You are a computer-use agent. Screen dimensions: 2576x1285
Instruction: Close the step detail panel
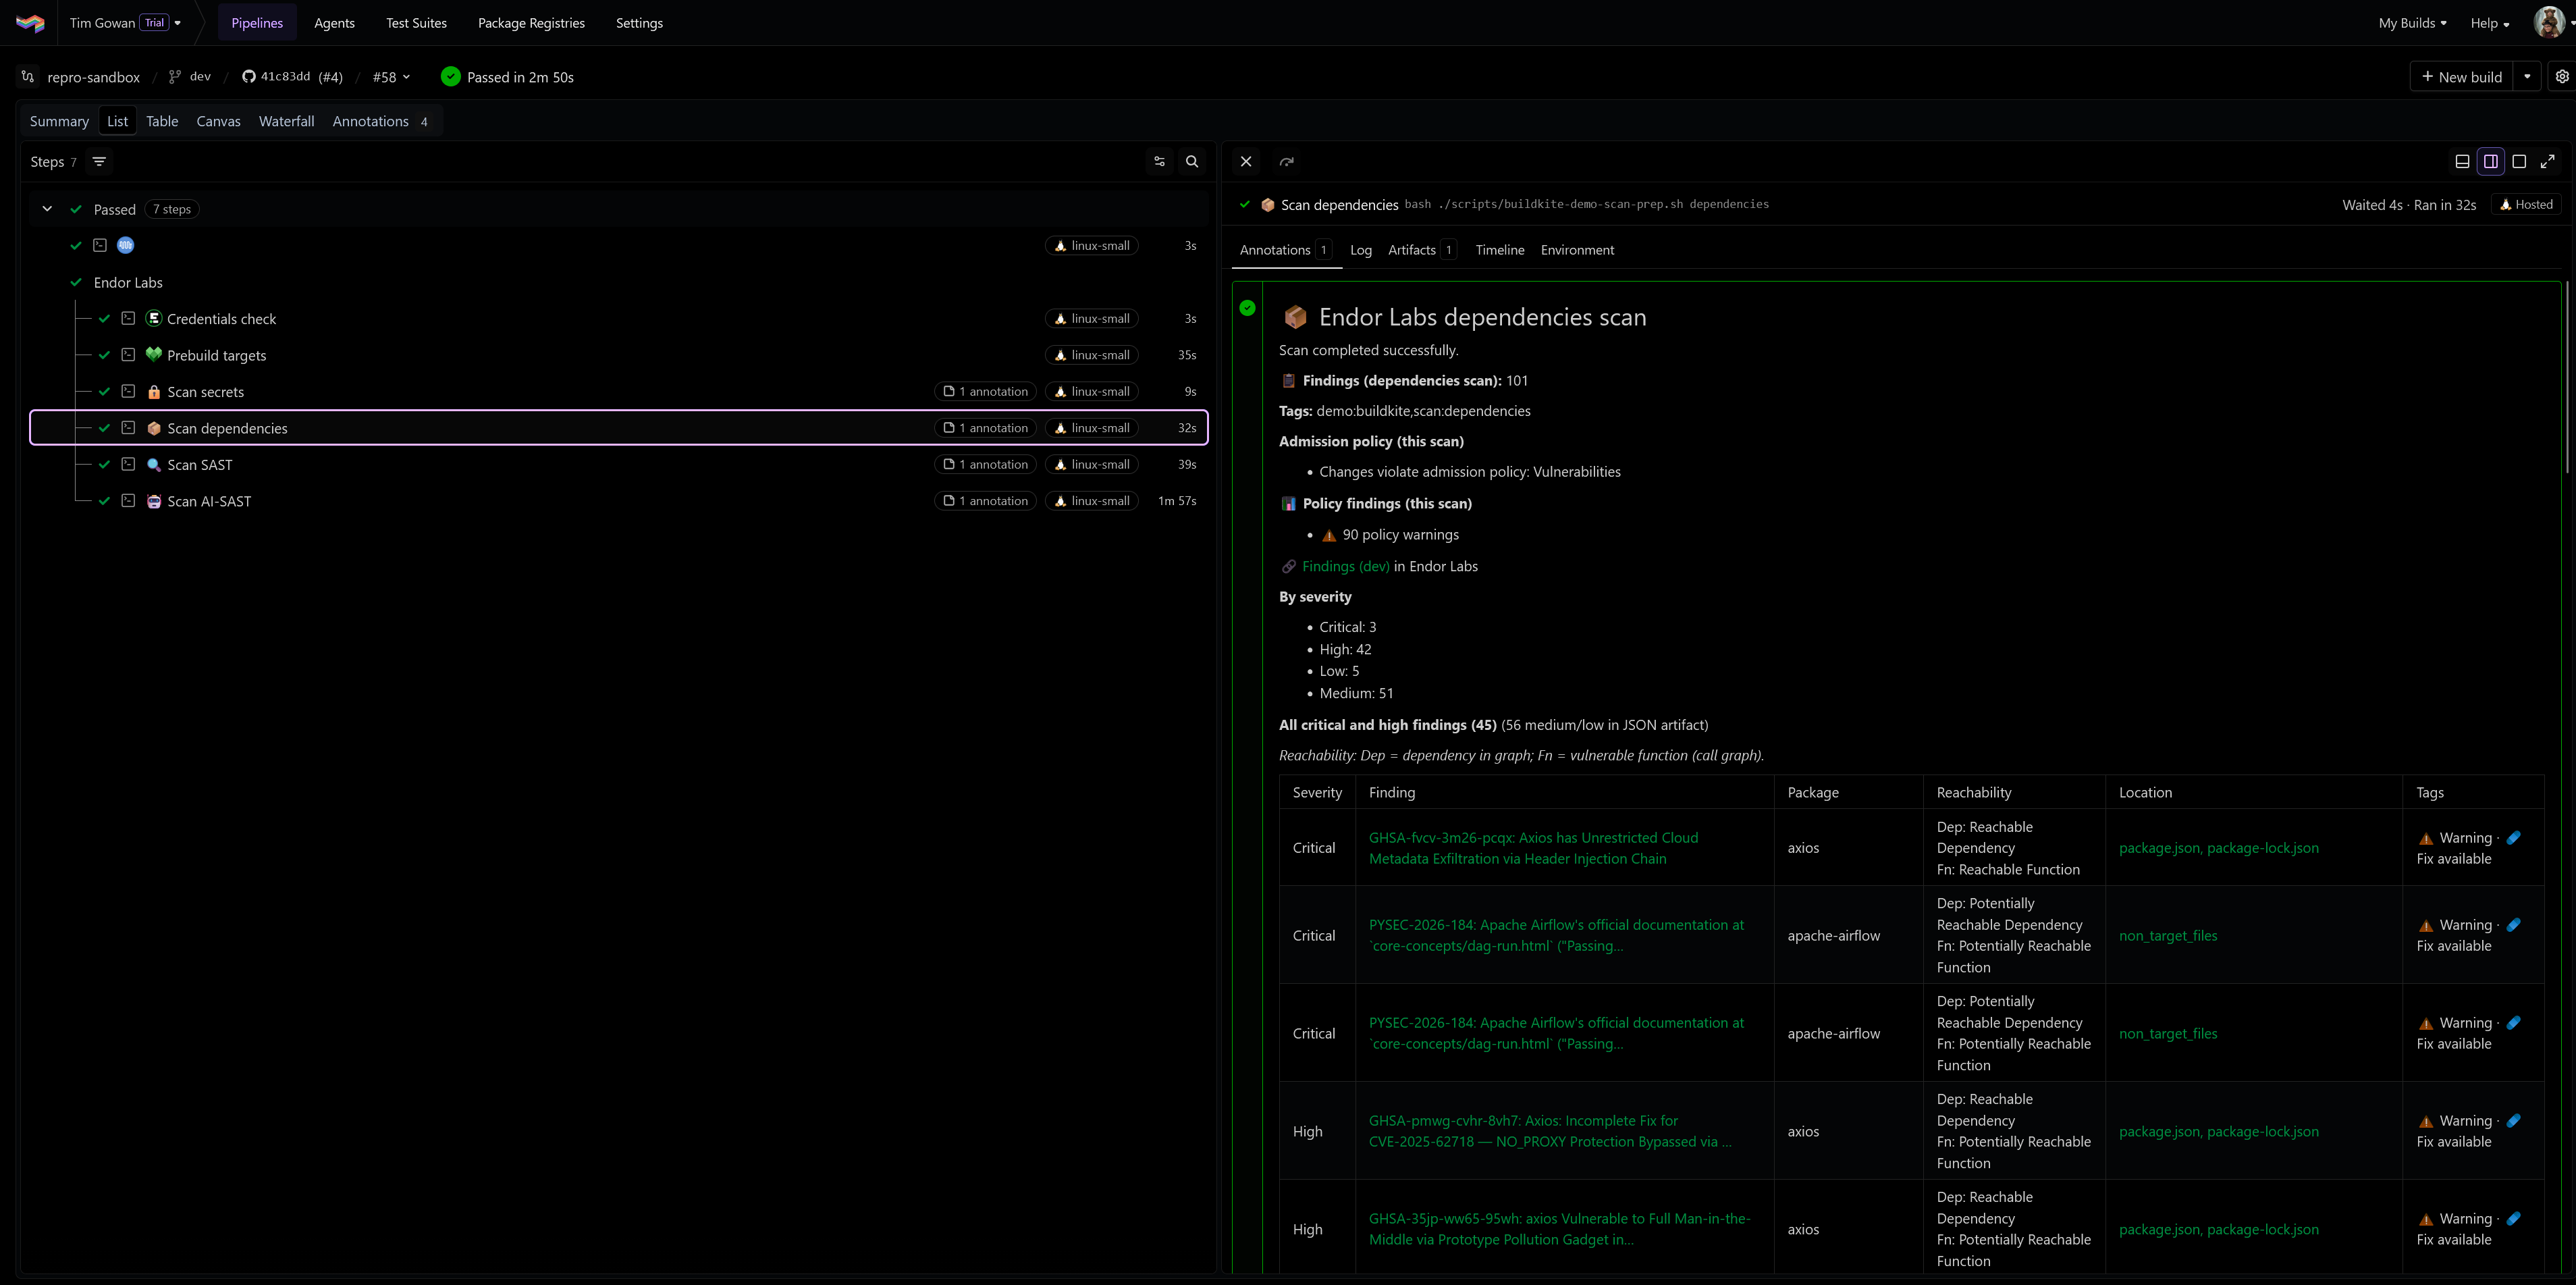point(1246,161)
